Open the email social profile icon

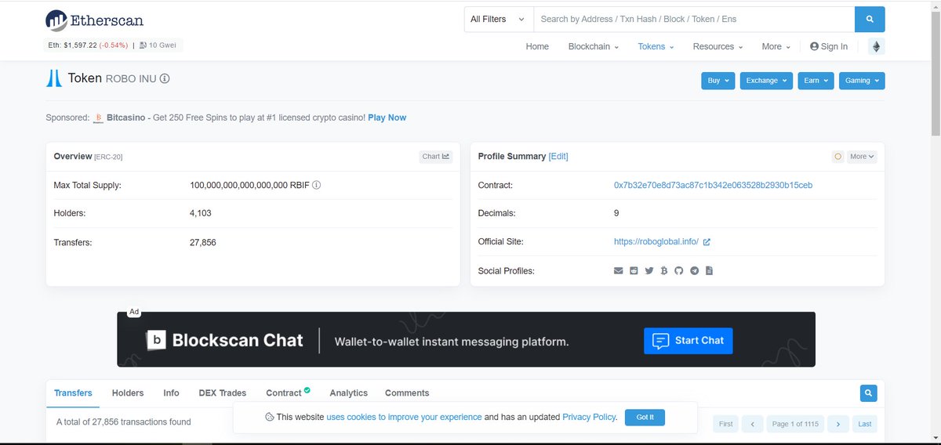click(618, 271)
